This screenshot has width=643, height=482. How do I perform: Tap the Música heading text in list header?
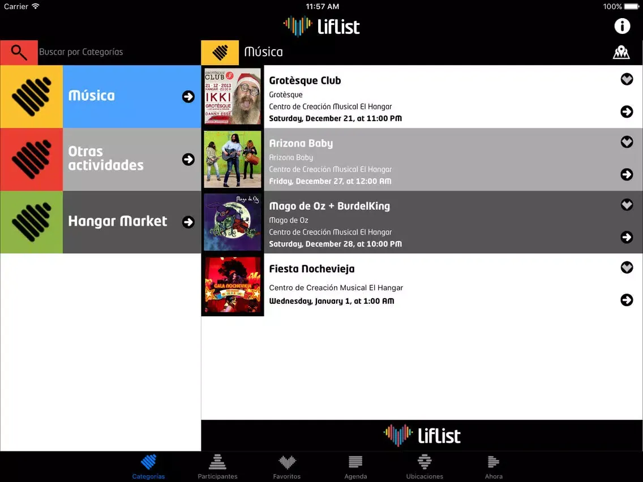[263, 52]
